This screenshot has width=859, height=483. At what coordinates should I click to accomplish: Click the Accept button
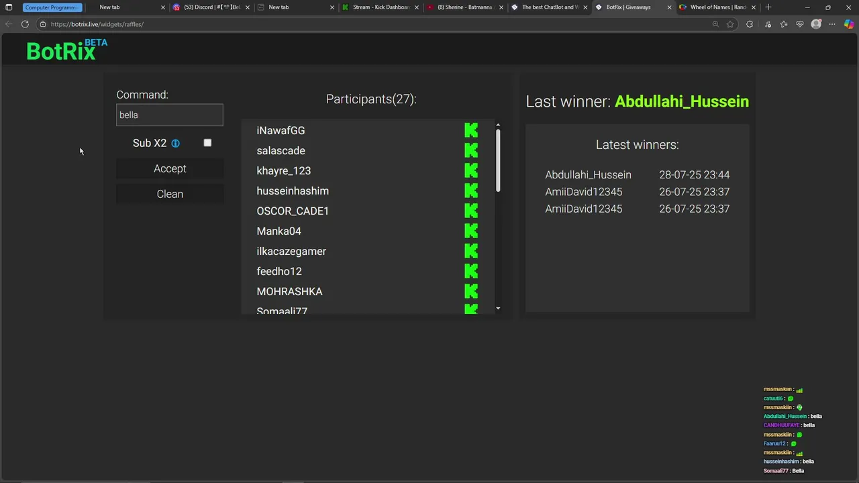coord(170,168)
